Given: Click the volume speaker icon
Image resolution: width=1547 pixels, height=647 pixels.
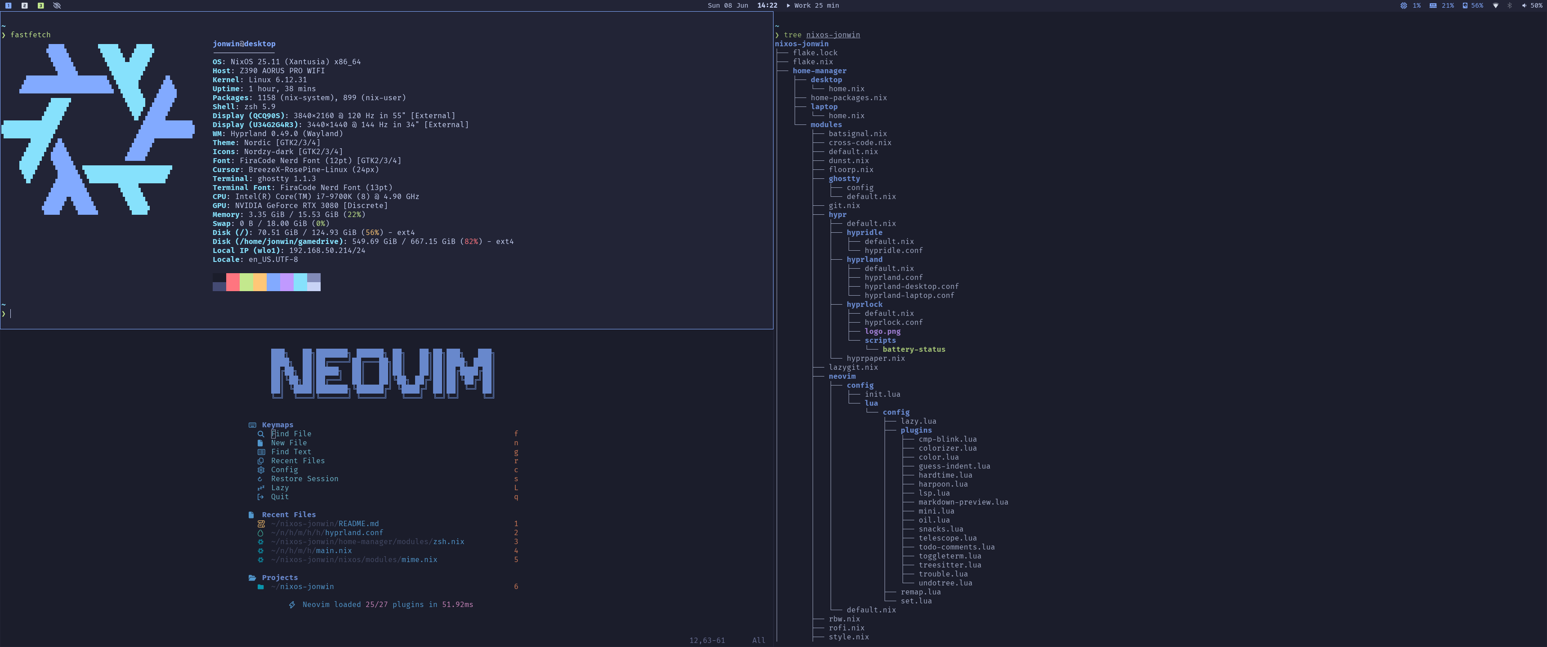Looking at the screenshot, I should click(x=1524, y=5).
